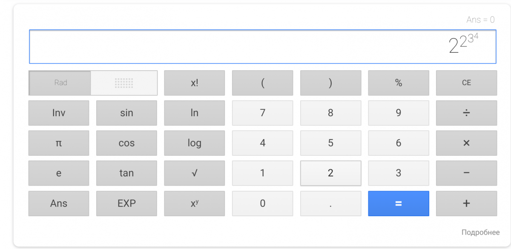
Task: Switch angle mode to Rad
Action: tap(60, 83)
